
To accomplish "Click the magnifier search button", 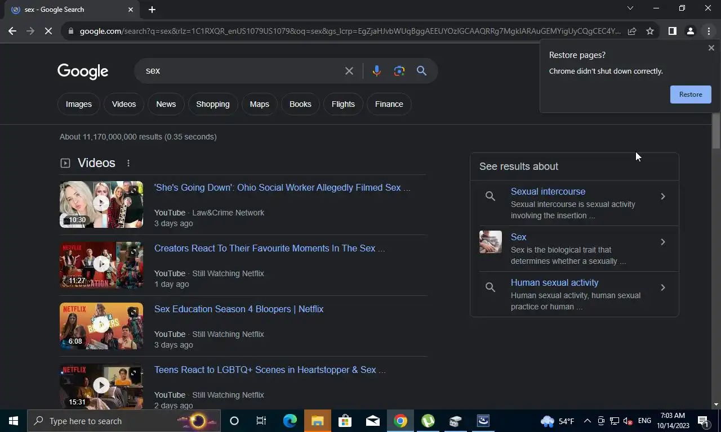I will pos(421,71).
